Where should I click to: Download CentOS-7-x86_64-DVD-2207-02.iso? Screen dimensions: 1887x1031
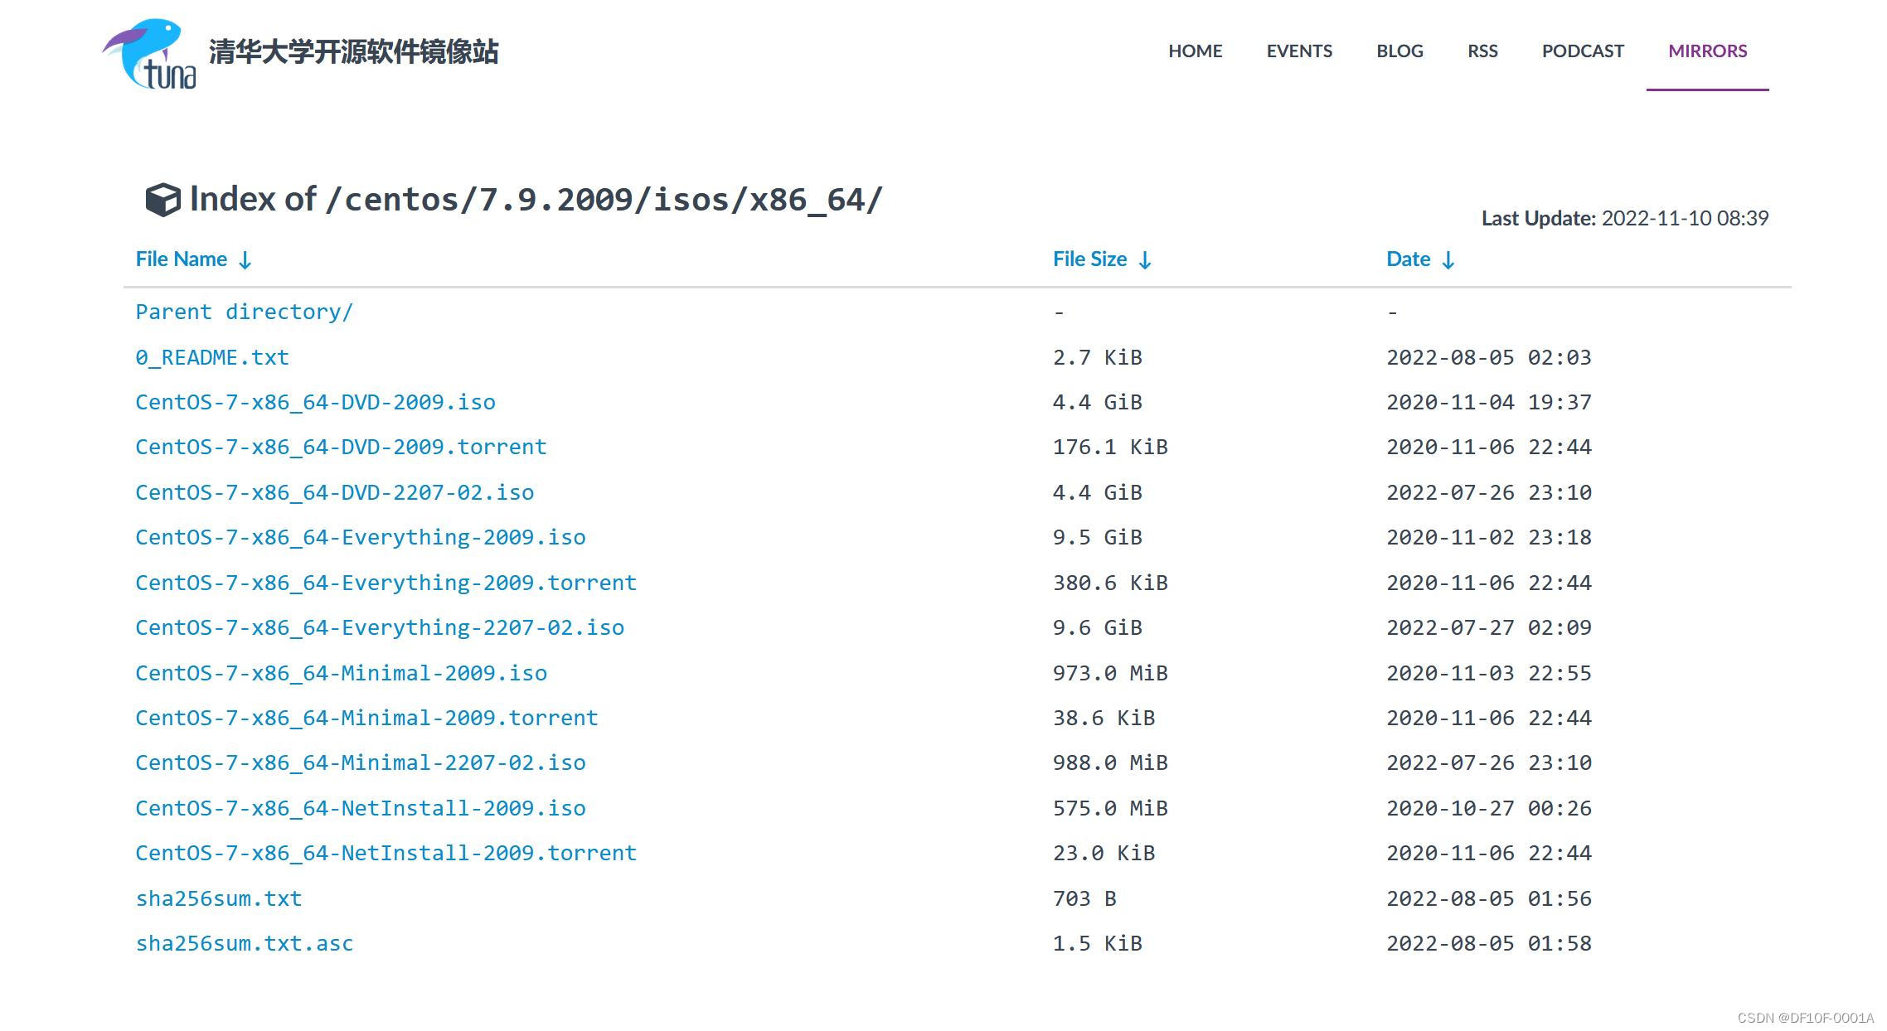(x=335, y=492)
